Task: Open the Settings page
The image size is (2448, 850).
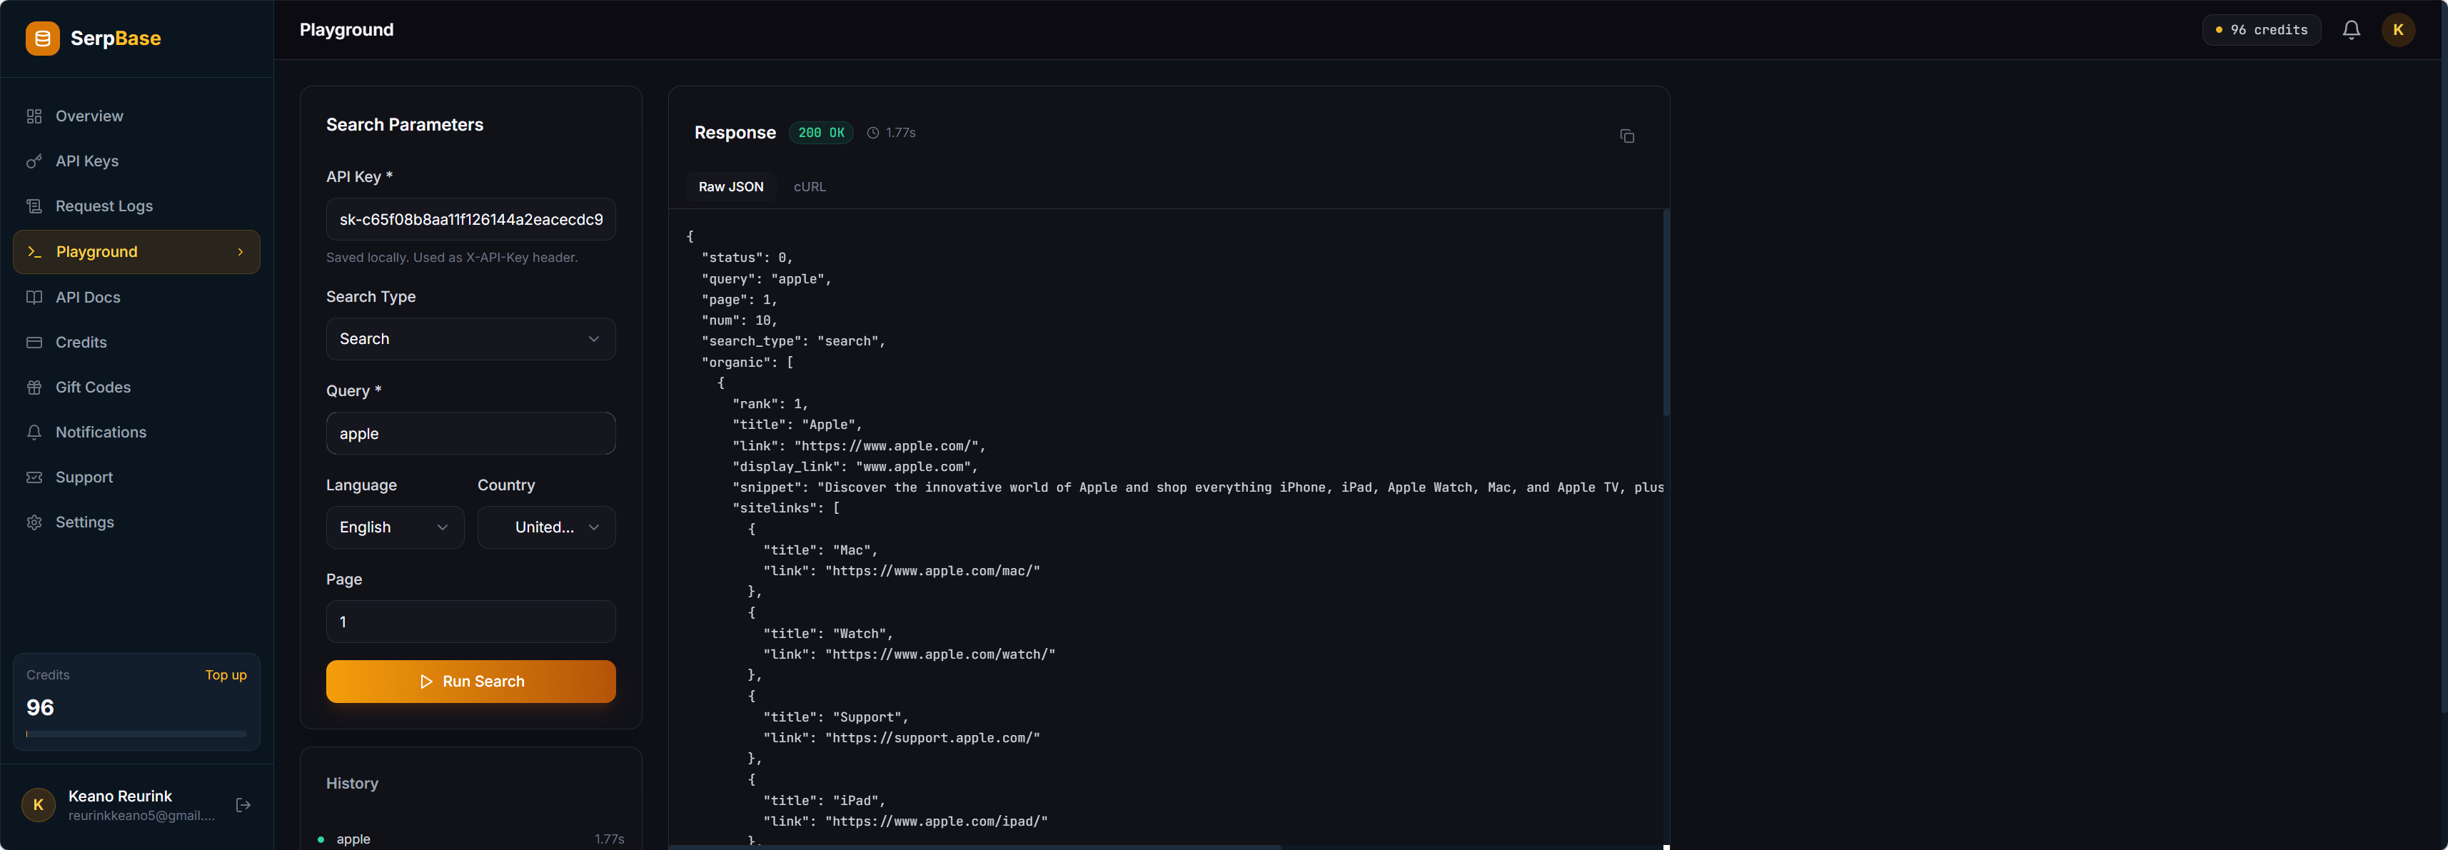Action: coord(84,522)
